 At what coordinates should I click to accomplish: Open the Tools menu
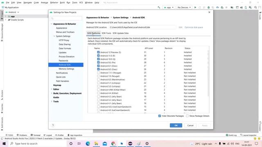(75, 2)
